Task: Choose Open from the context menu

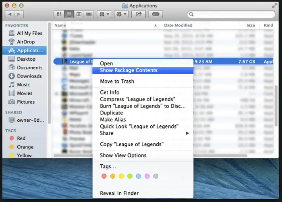Action: [143, 63]
